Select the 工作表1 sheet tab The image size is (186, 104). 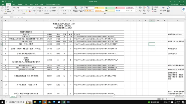13,96
